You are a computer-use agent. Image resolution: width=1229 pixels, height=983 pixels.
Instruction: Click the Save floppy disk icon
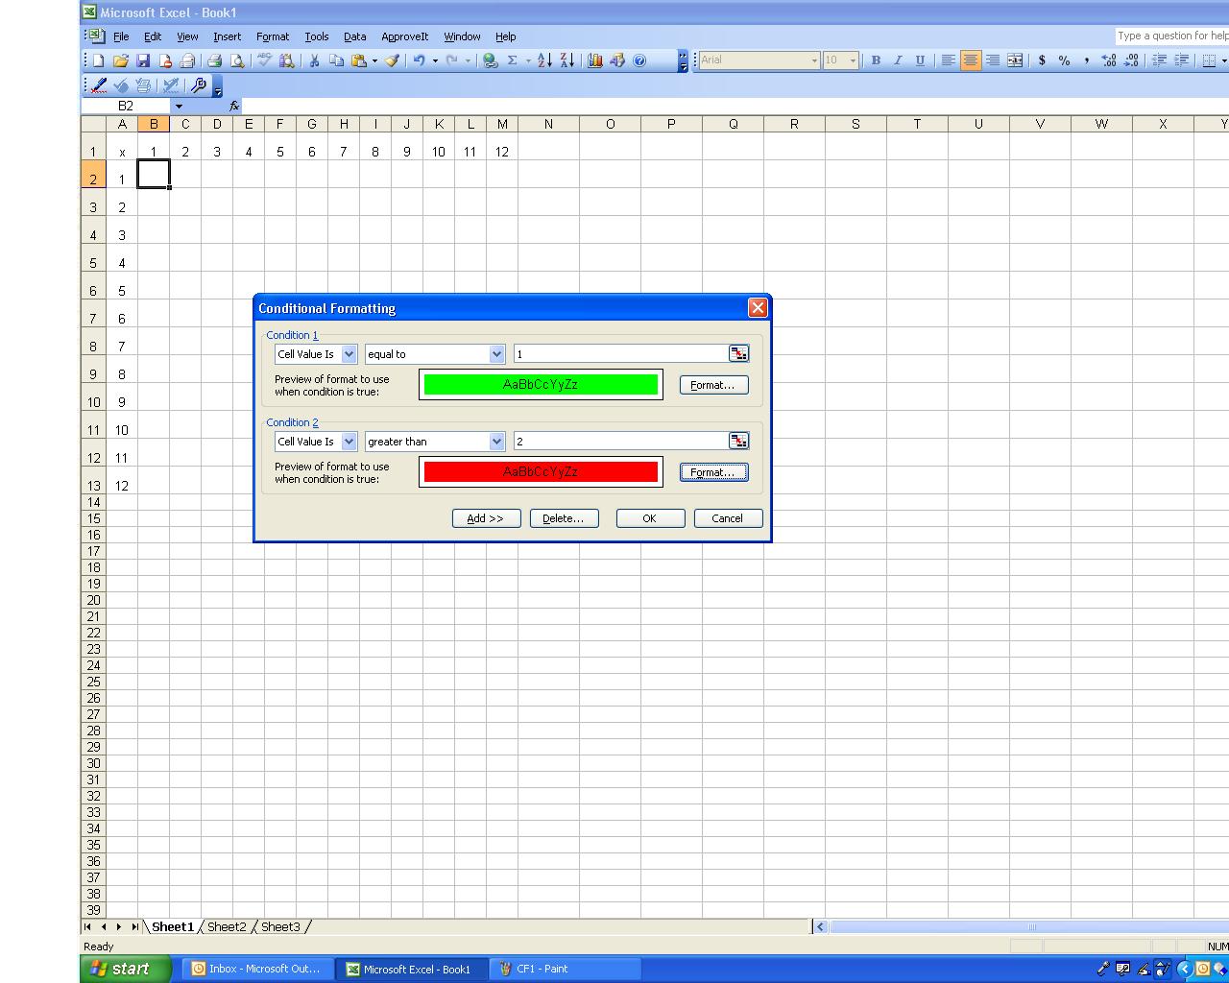tap(143, 60)
